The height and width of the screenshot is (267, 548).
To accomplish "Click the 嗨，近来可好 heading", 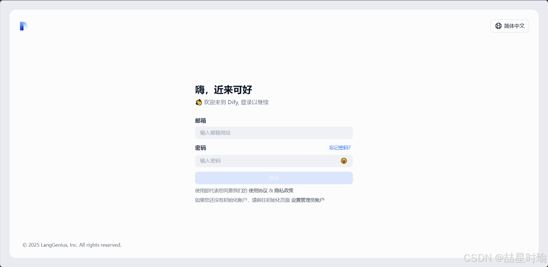I will click(224, 90).
